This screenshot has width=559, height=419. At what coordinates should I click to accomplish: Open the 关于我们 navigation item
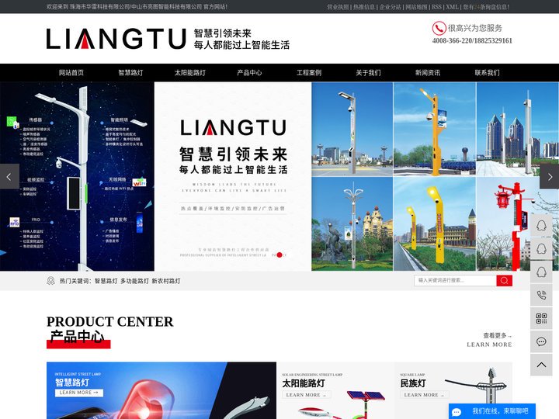pyautogui.click(x=368, y=73)
